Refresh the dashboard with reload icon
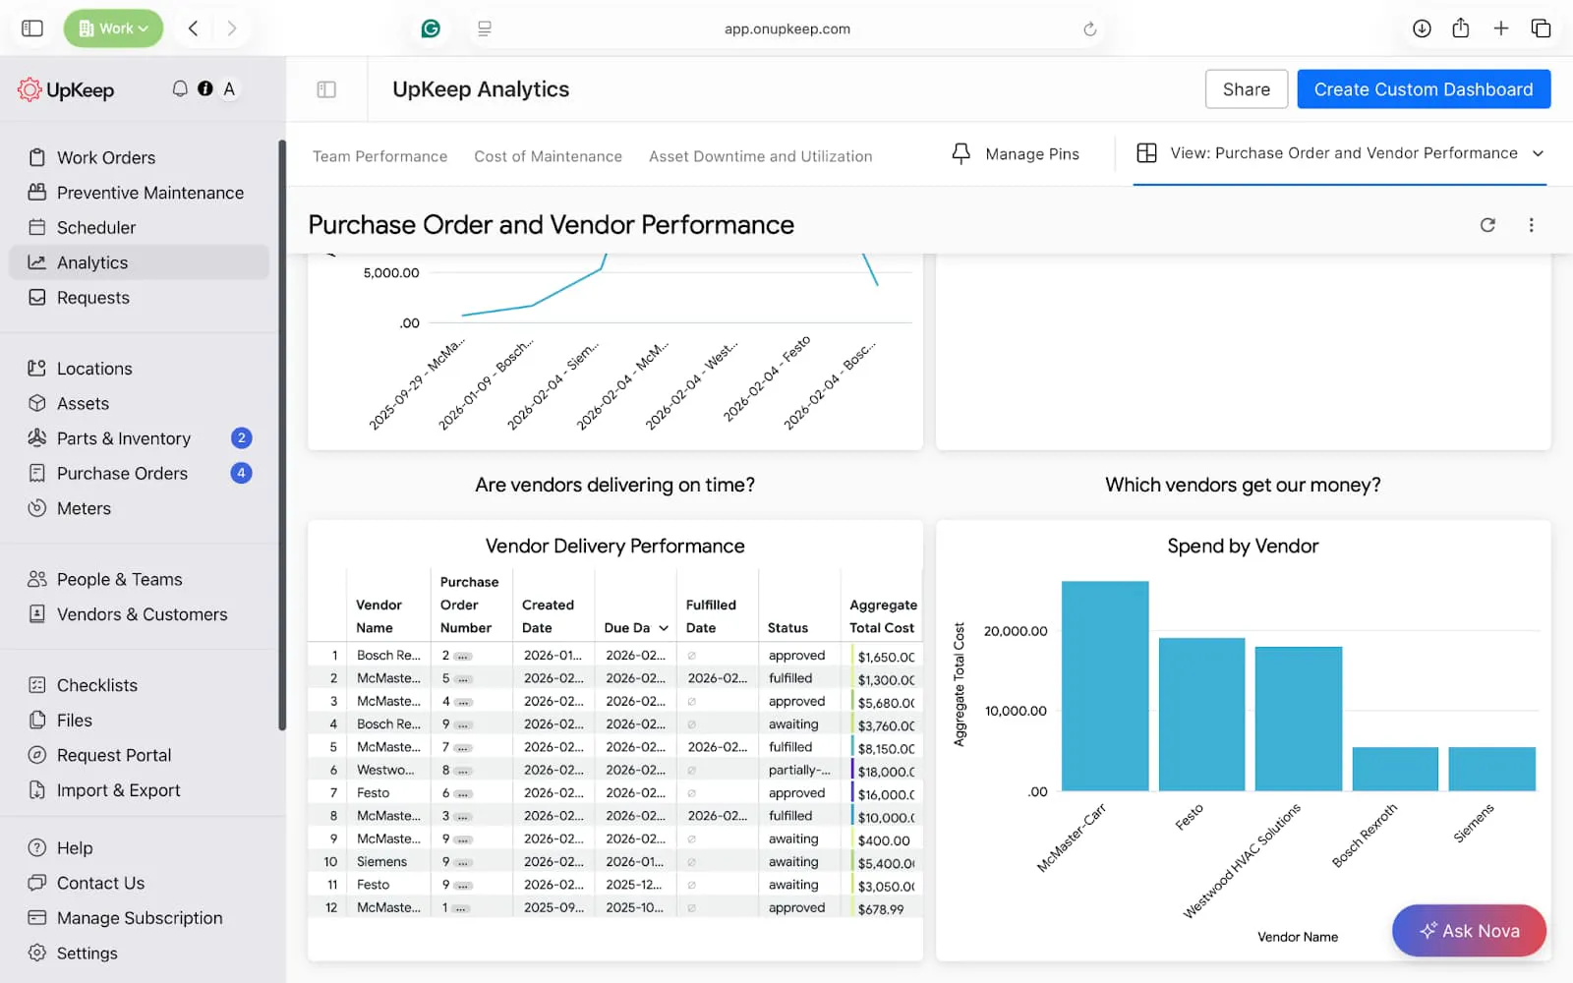 point(1487,225)
